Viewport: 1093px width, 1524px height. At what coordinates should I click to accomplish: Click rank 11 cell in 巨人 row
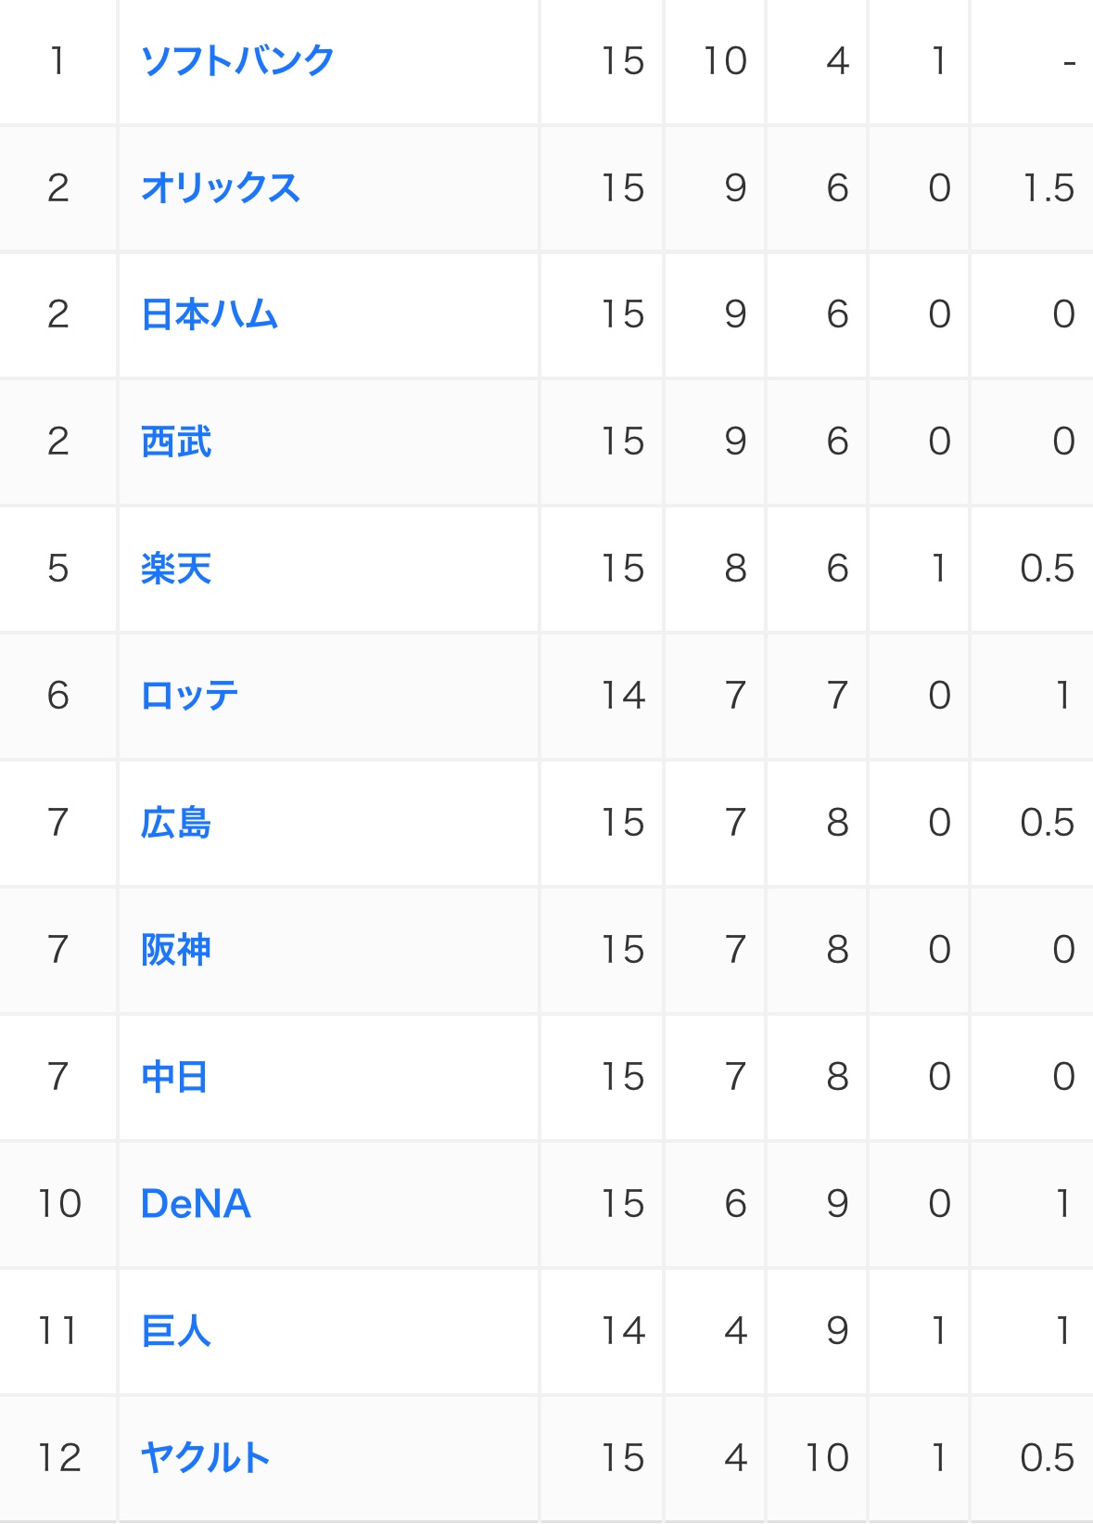point(57,1331)
